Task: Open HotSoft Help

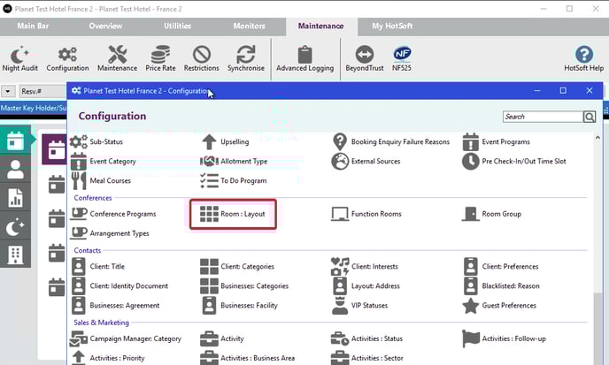Action: [x=583, y=58]
